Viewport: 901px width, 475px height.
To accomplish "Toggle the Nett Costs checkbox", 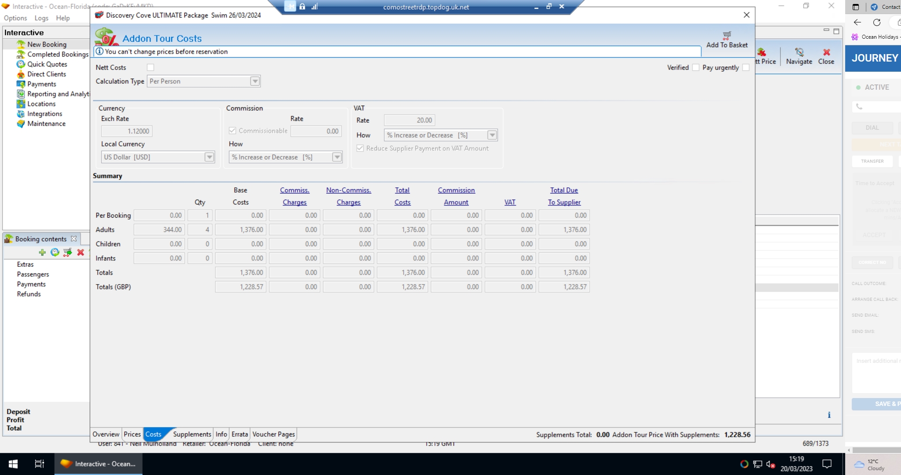I will [x=151, y=68].
